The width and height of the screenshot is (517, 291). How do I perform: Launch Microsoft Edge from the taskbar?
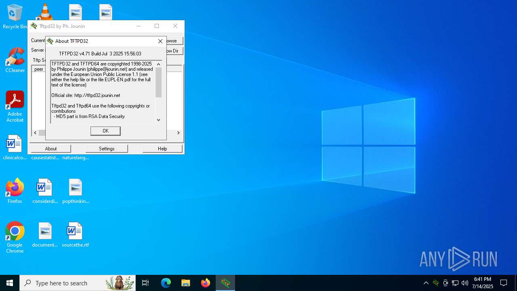[166, 283]
